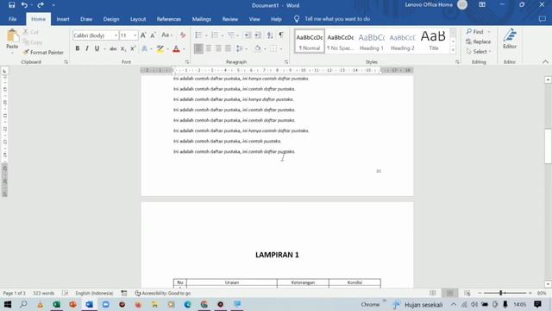Apply strikethrough to text
The width and height of the screenshot is (552, 311).
[113, 48]
